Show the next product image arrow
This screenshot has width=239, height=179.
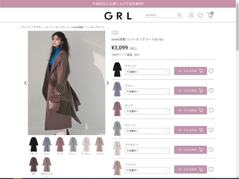pyautogui.click(x=108, y=83)
